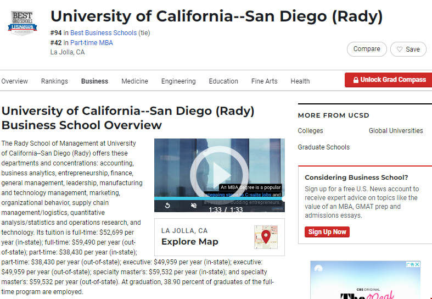Viewport: 432px width, 299px height.
Task: Open the Overview tab
Action: pyautogui.click(x=14, y=81)
